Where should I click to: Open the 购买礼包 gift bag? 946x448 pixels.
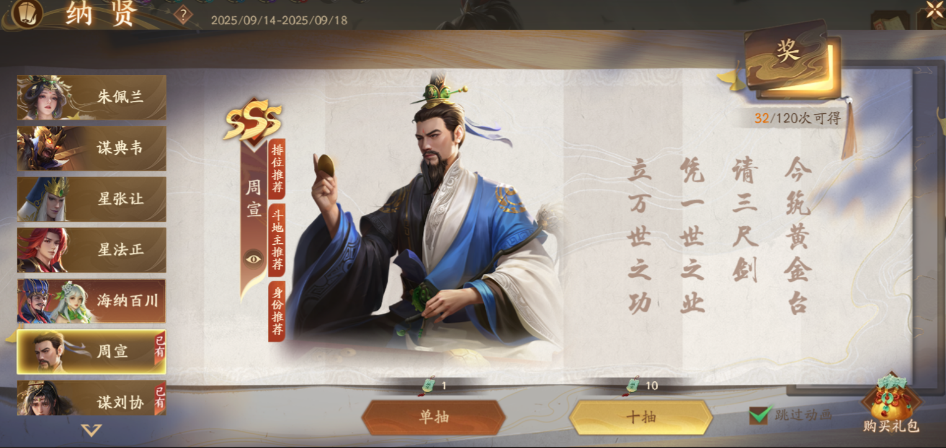pyautogui.click(x=891, y=403)
